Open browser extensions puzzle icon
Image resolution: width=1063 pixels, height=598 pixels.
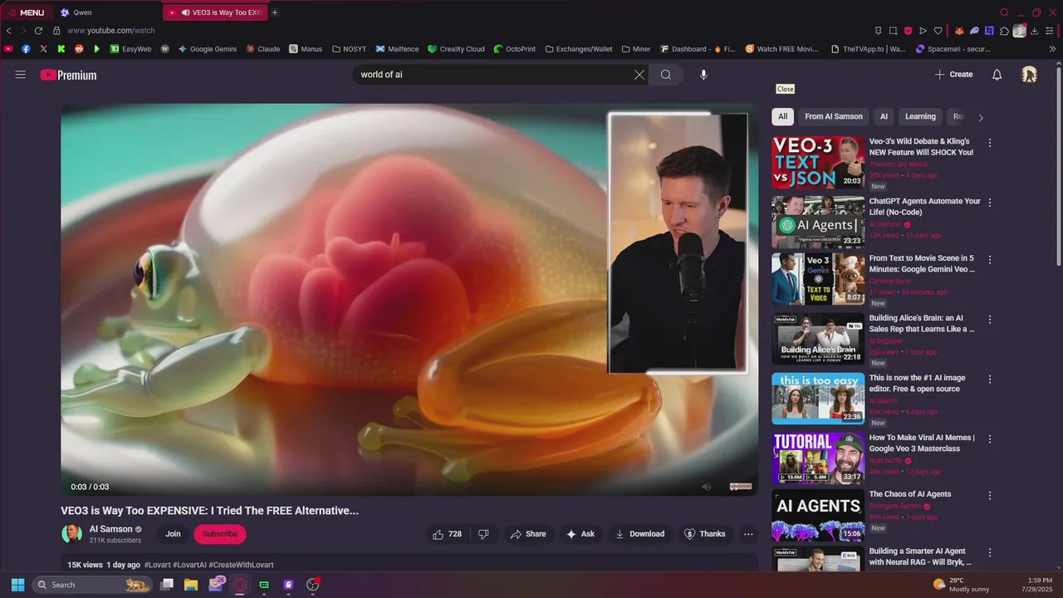(x=1004, y=31)
